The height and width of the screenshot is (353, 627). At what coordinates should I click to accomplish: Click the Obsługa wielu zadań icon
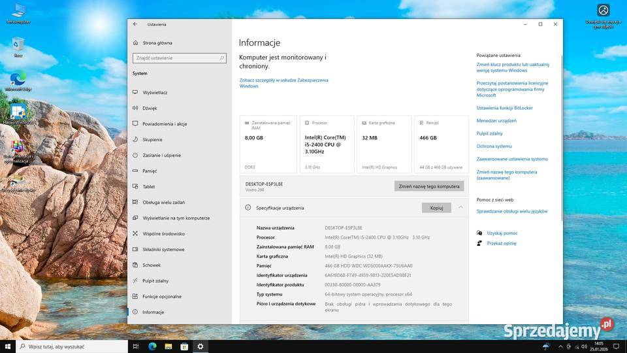135,202
